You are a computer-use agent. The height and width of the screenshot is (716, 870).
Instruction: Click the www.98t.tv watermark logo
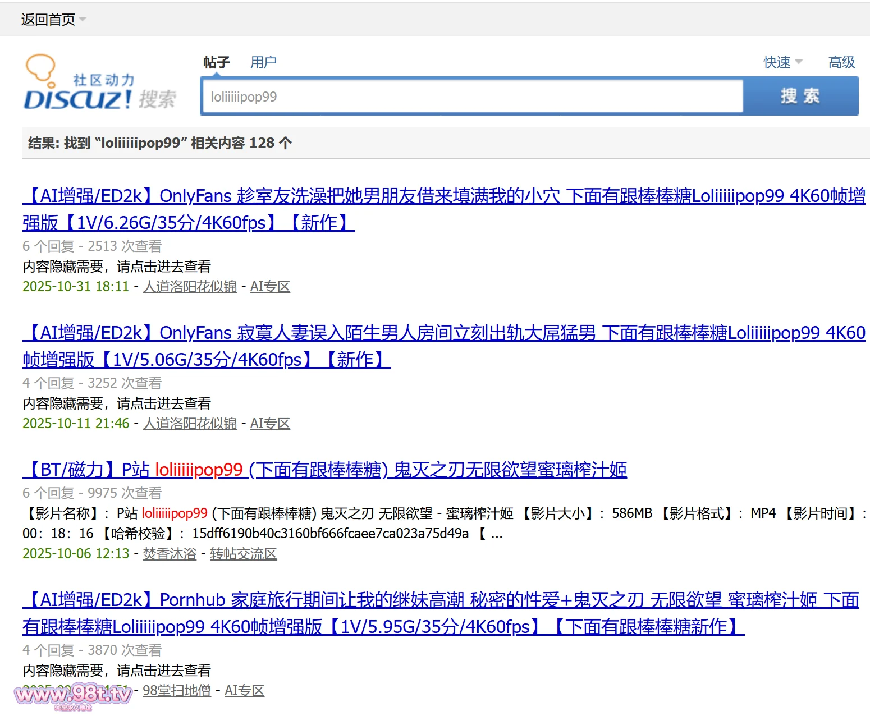73,696
